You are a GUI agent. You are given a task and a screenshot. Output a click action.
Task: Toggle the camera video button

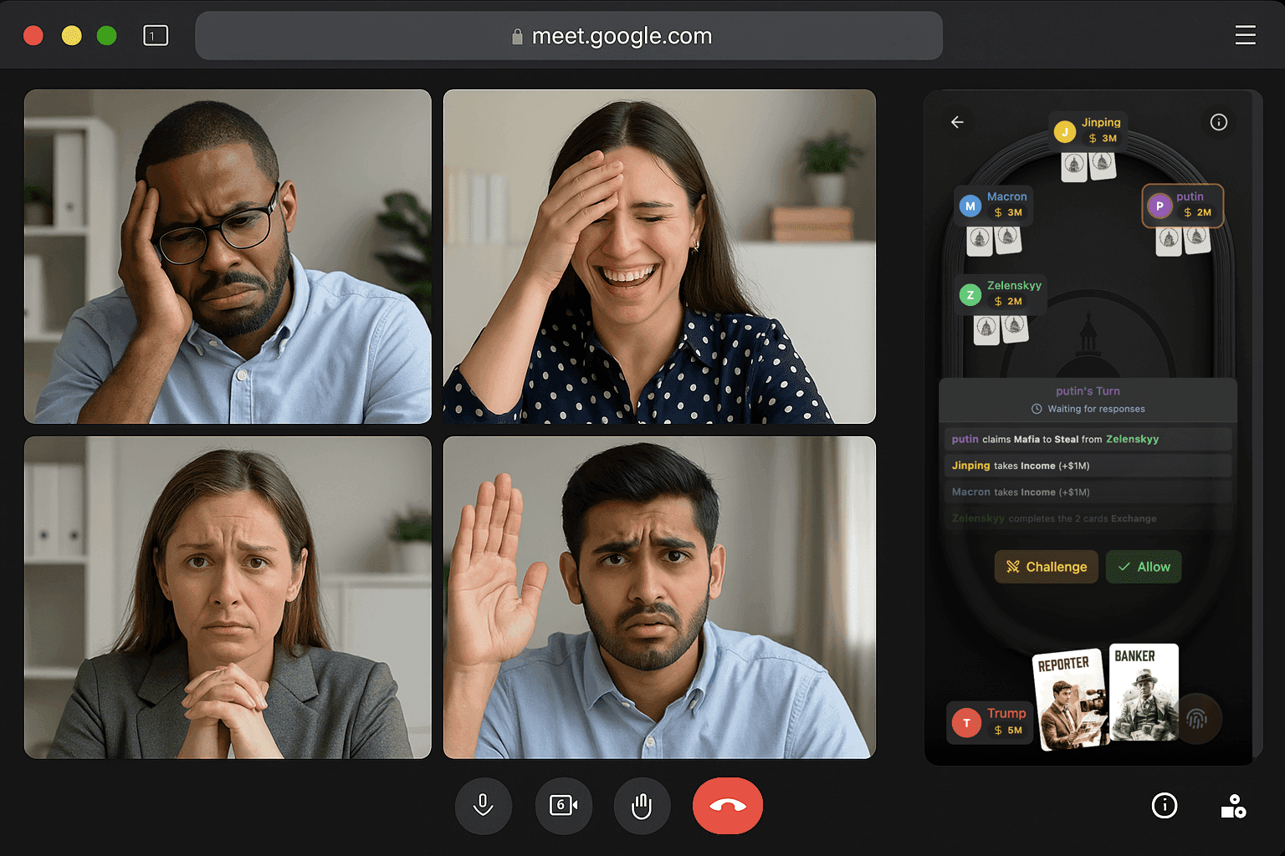click(563, 806)
